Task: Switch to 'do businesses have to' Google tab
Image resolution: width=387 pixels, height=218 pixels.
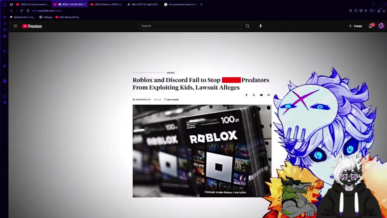Action: coord(180,4)
